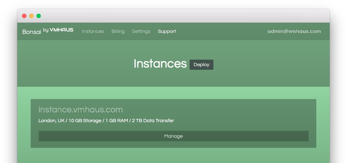
Task: Minimize the window with yellow button
Action: [x=31, y=16]
